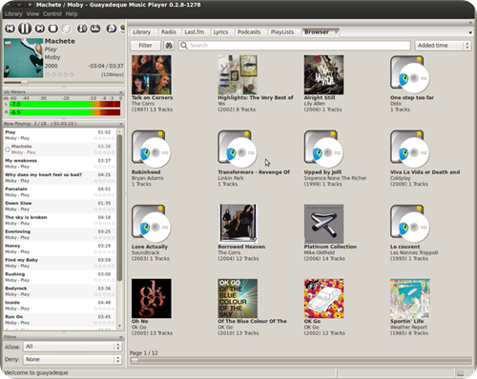Select Porcelain in the Now Playing list
Viewport: 477px width, 379px height.
[60, 192]
